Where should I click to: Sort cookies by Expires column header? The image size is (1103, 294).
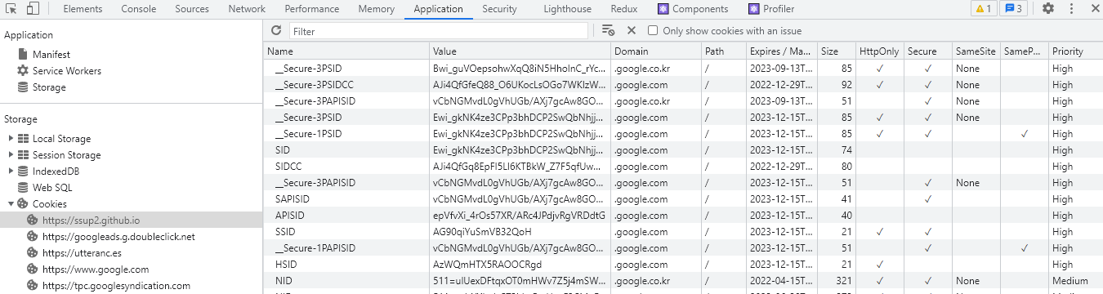(782, 51)
